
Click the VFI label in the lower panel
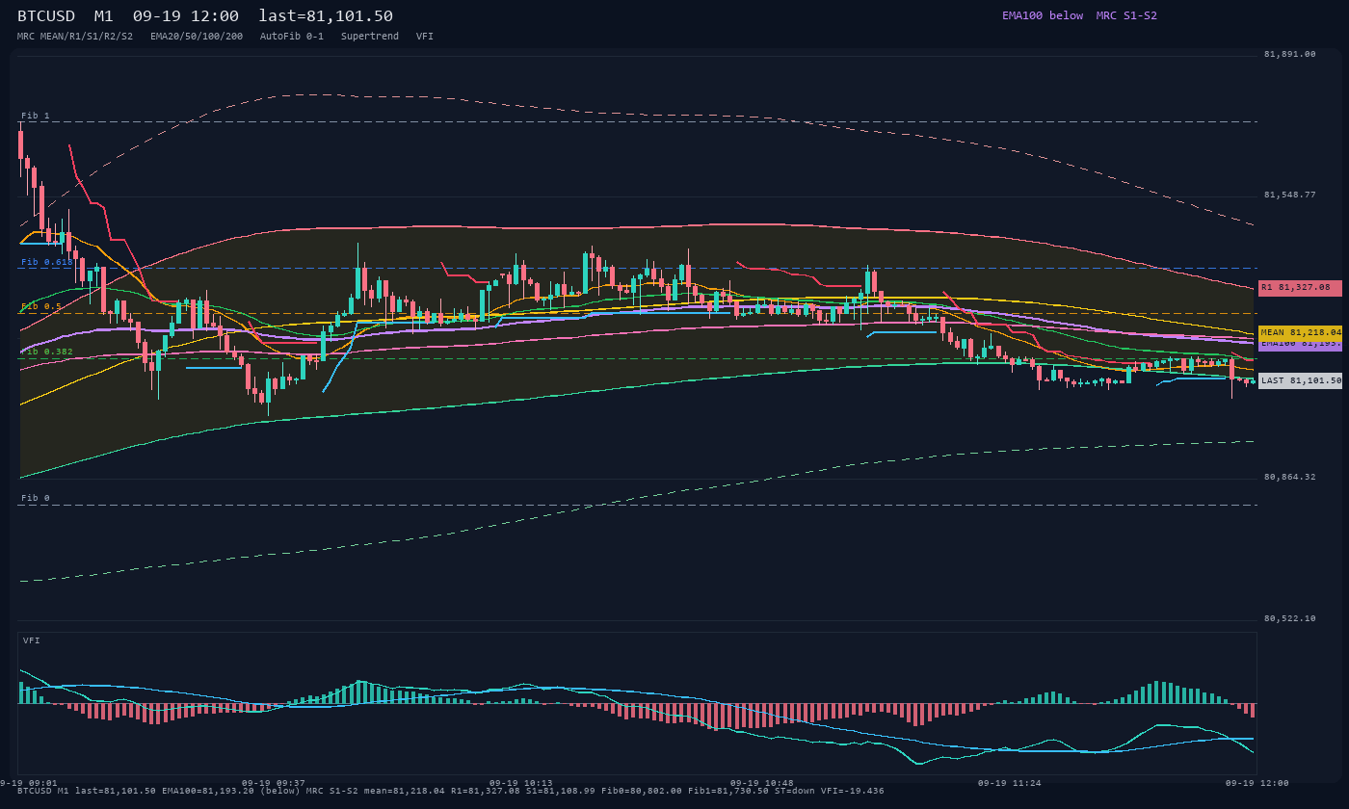coord(32,640)
